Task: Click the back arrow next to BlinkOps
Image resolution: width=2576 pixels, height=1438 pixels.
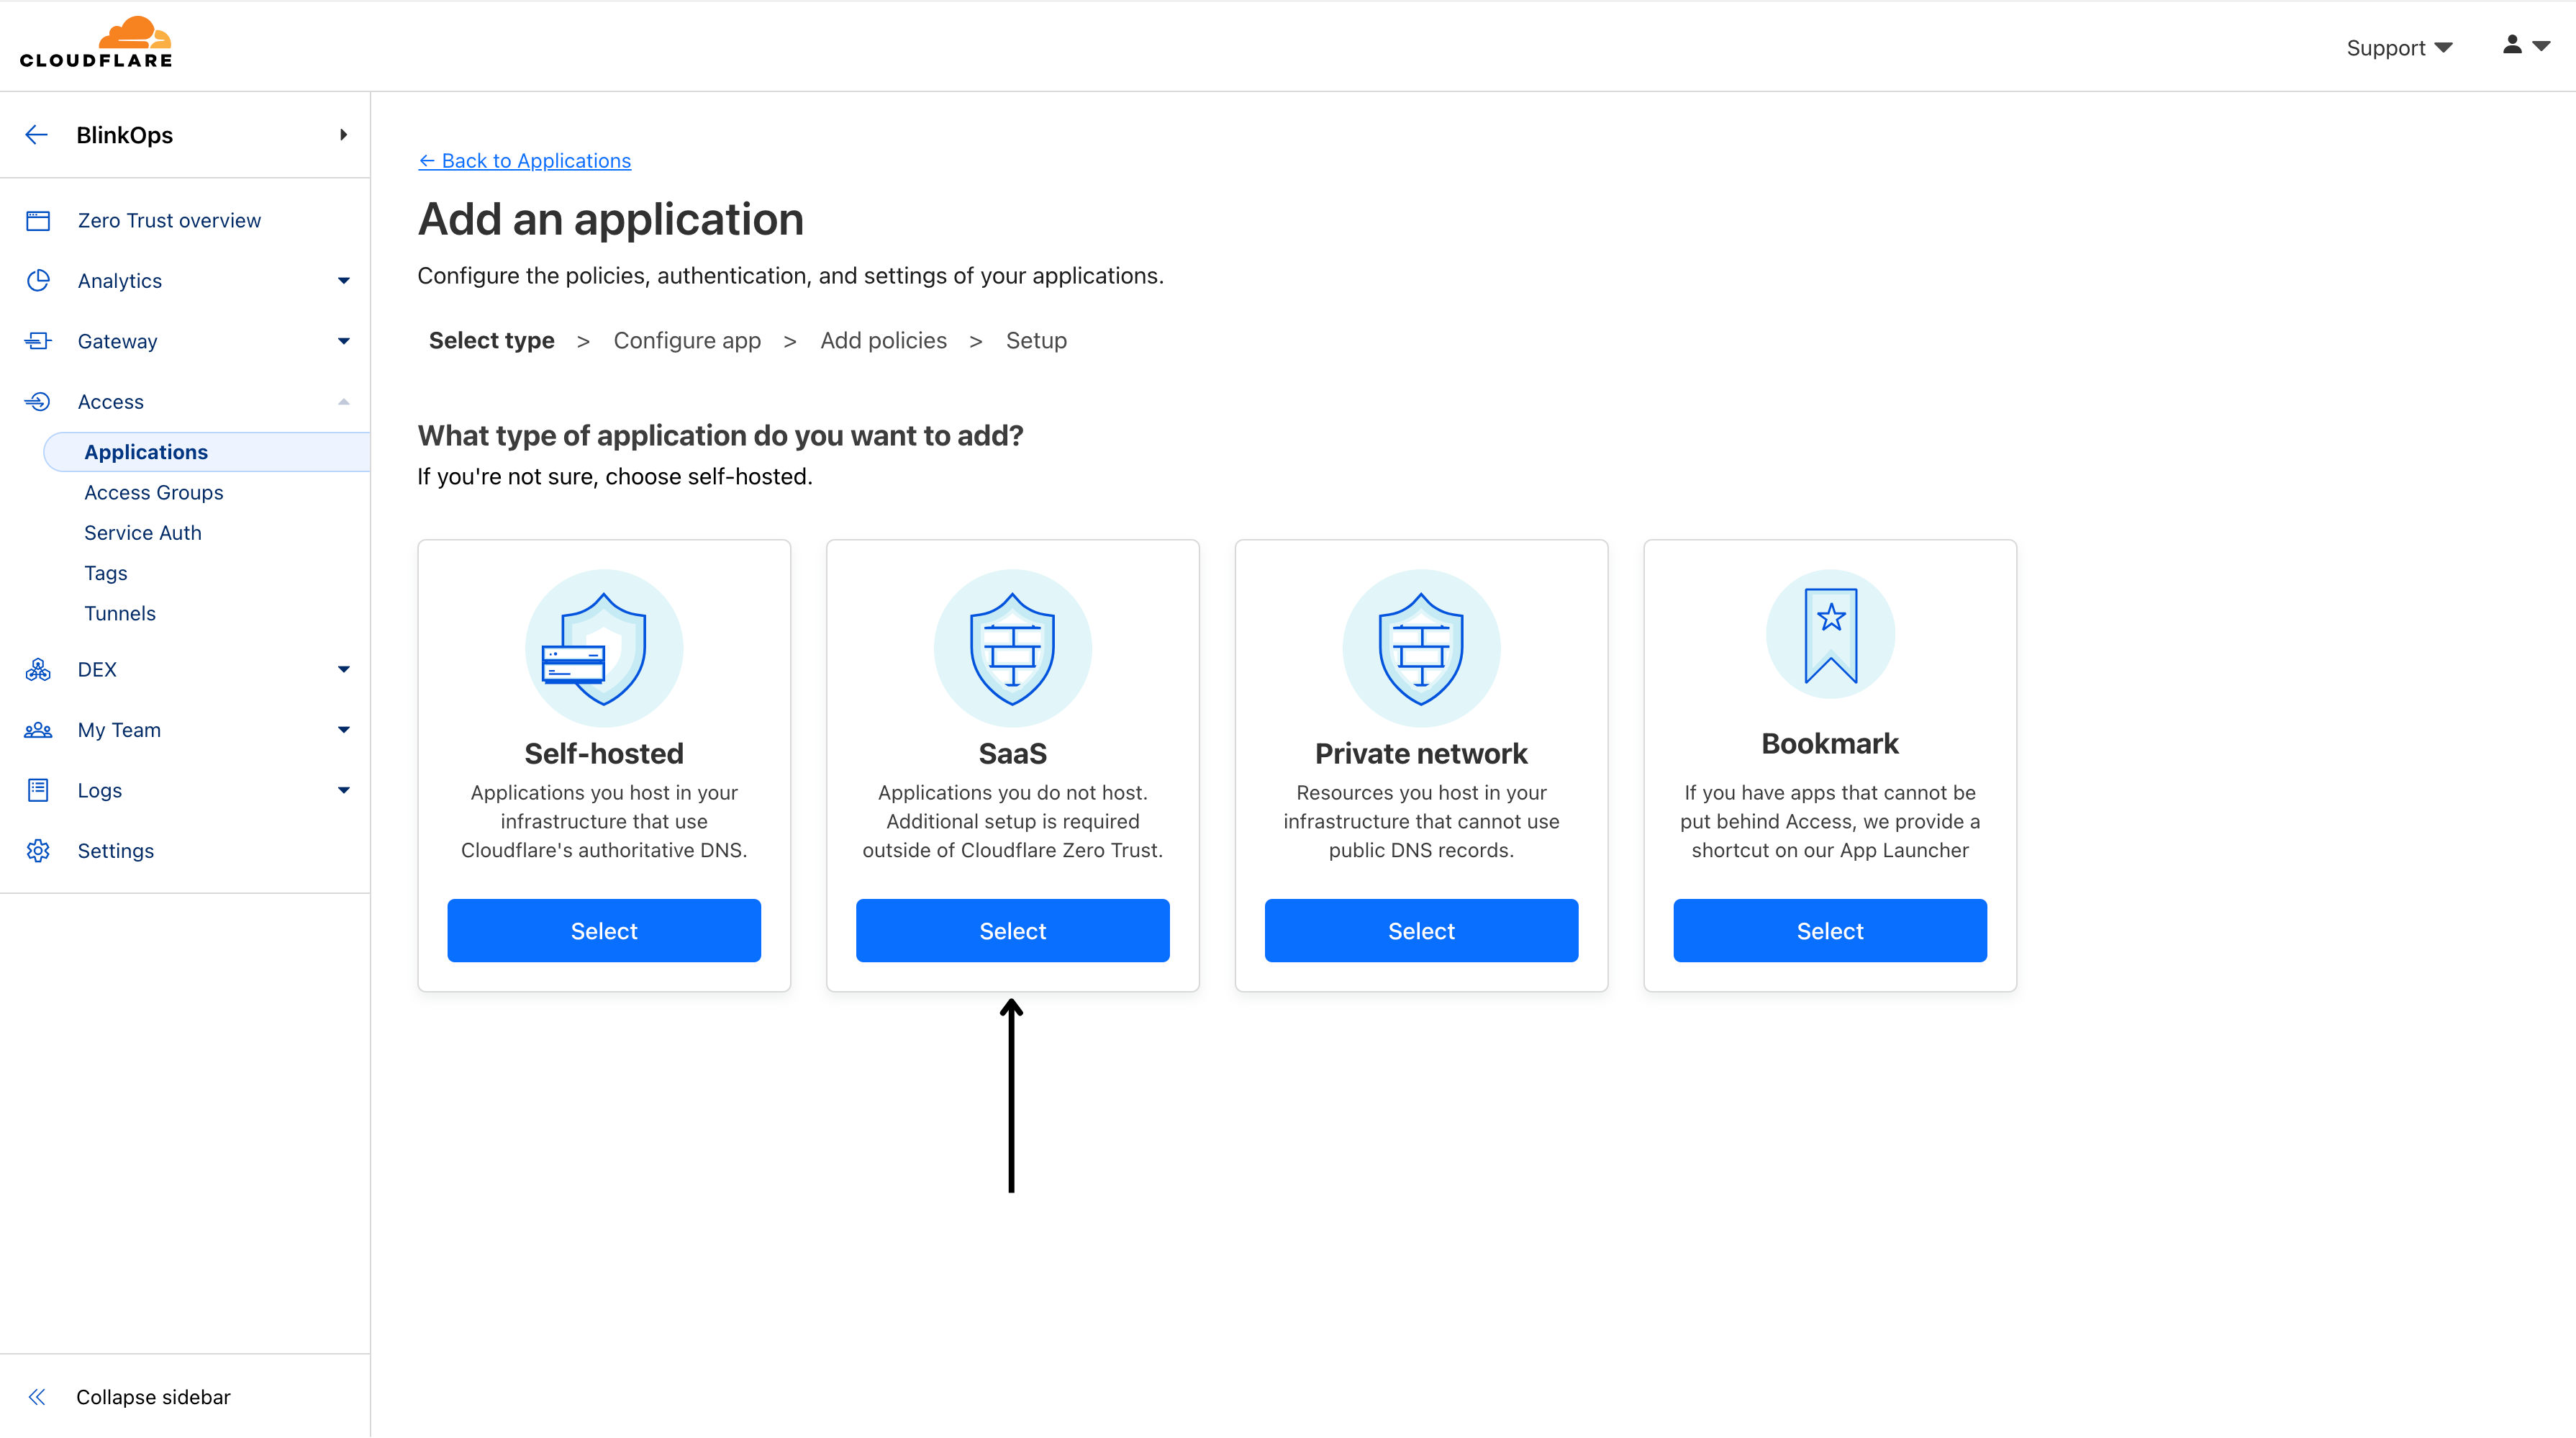Action: click(37, 135)
